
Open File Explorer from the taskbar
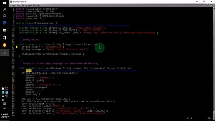4,30
